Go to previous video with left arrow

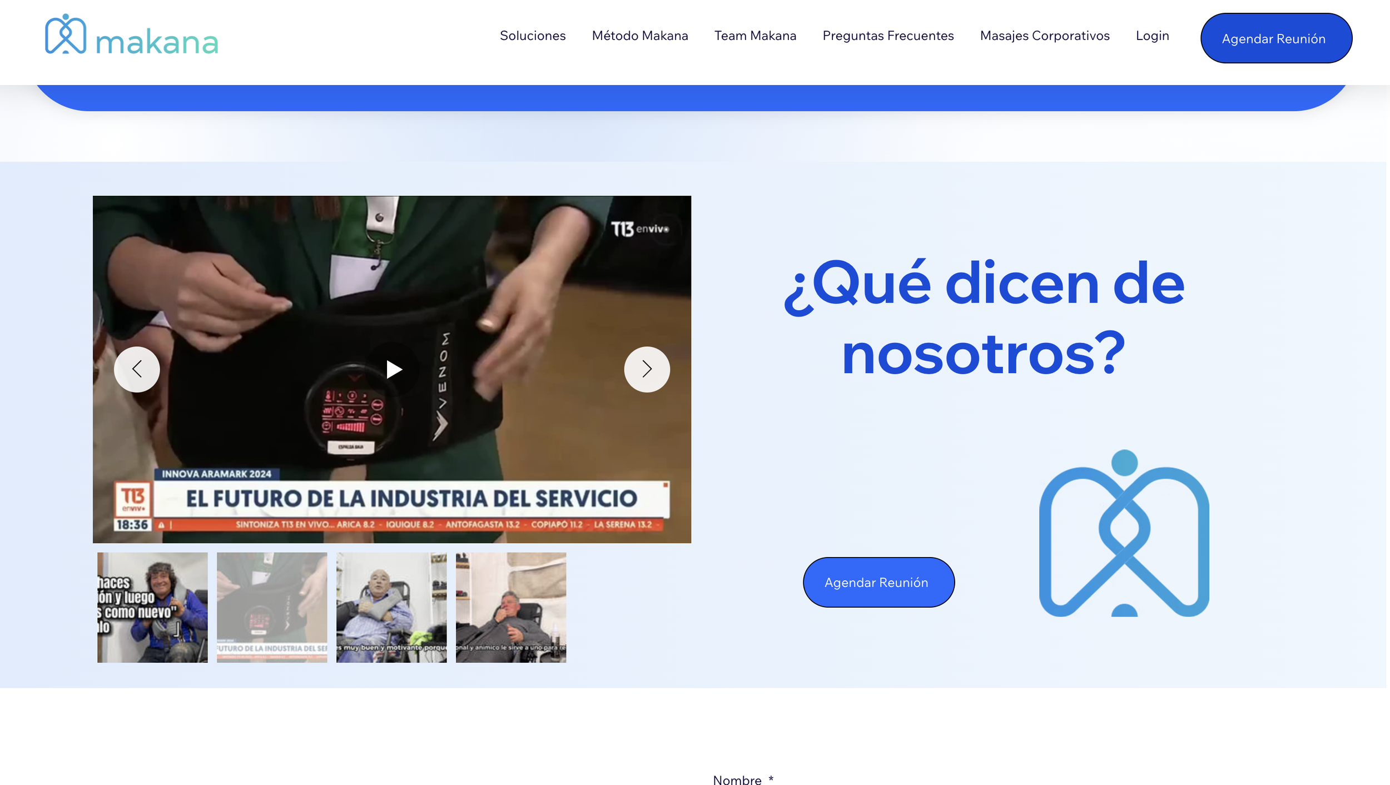point(137,369)
